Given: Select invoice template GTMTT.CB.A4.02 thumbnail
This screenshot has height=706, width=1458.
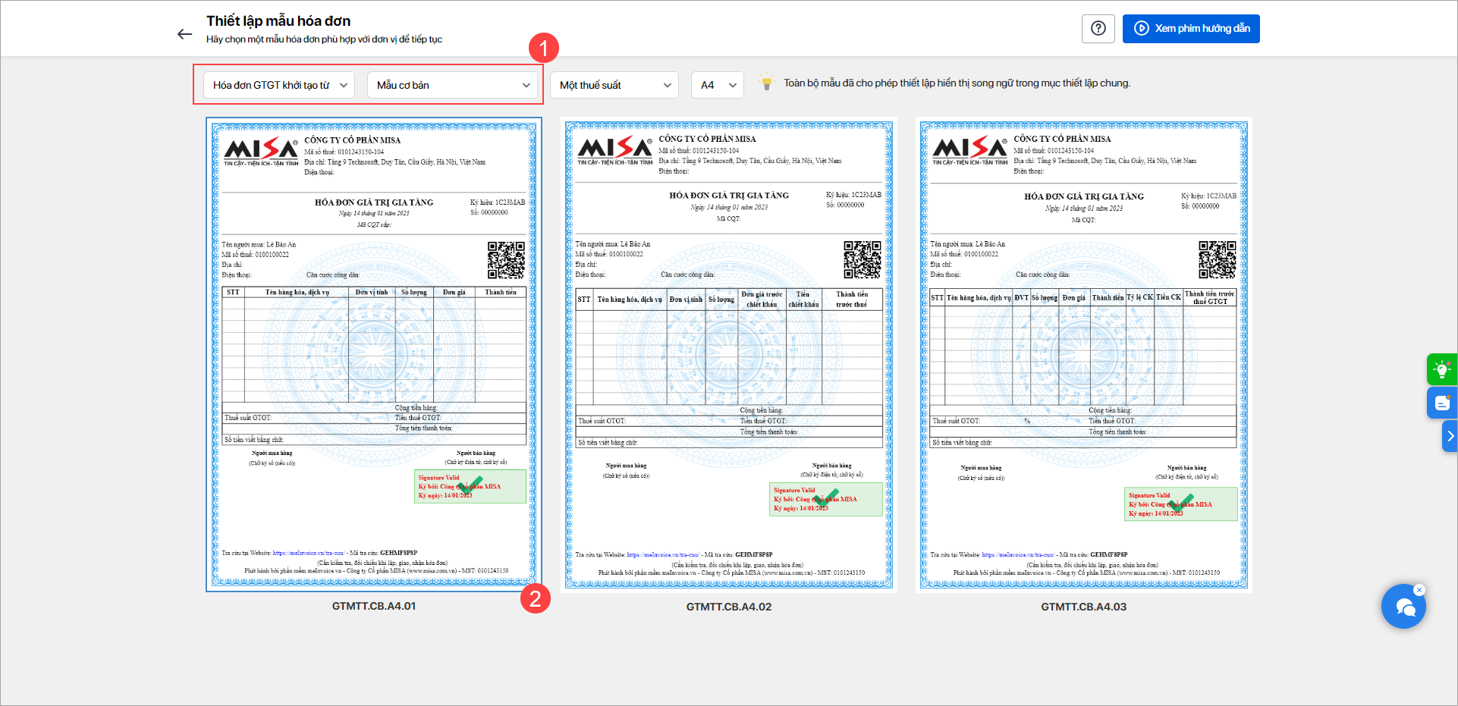Looking at the screenshot, I should [729, 354].
